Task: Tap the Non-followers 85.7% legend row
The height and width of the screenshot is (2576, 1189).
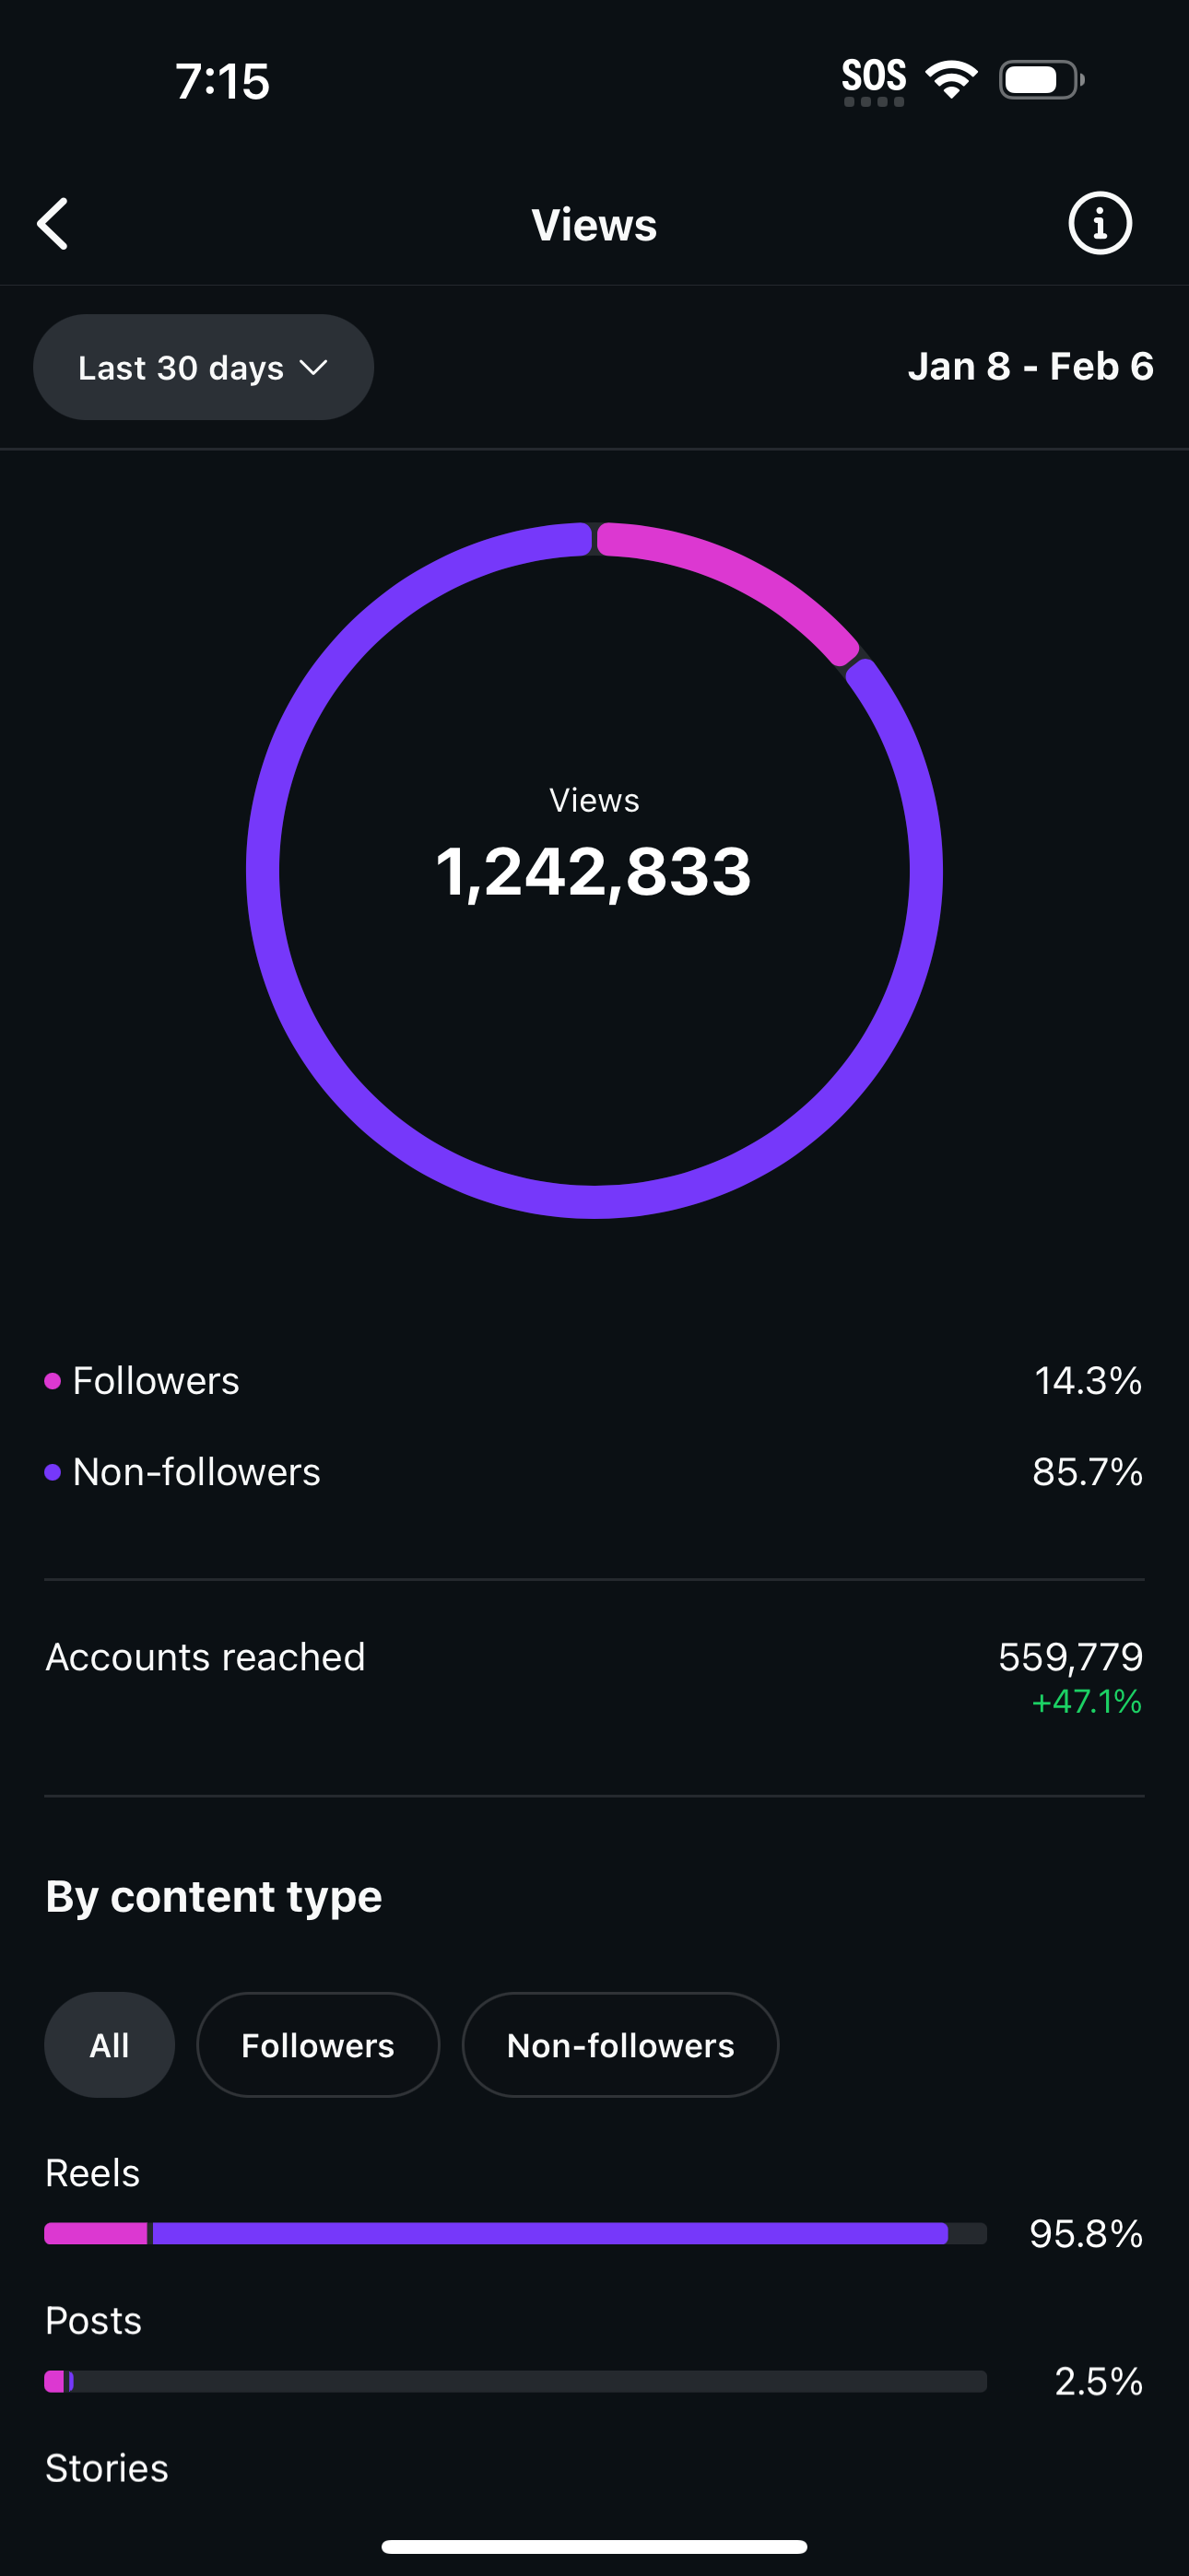Action: (594, 1471)
